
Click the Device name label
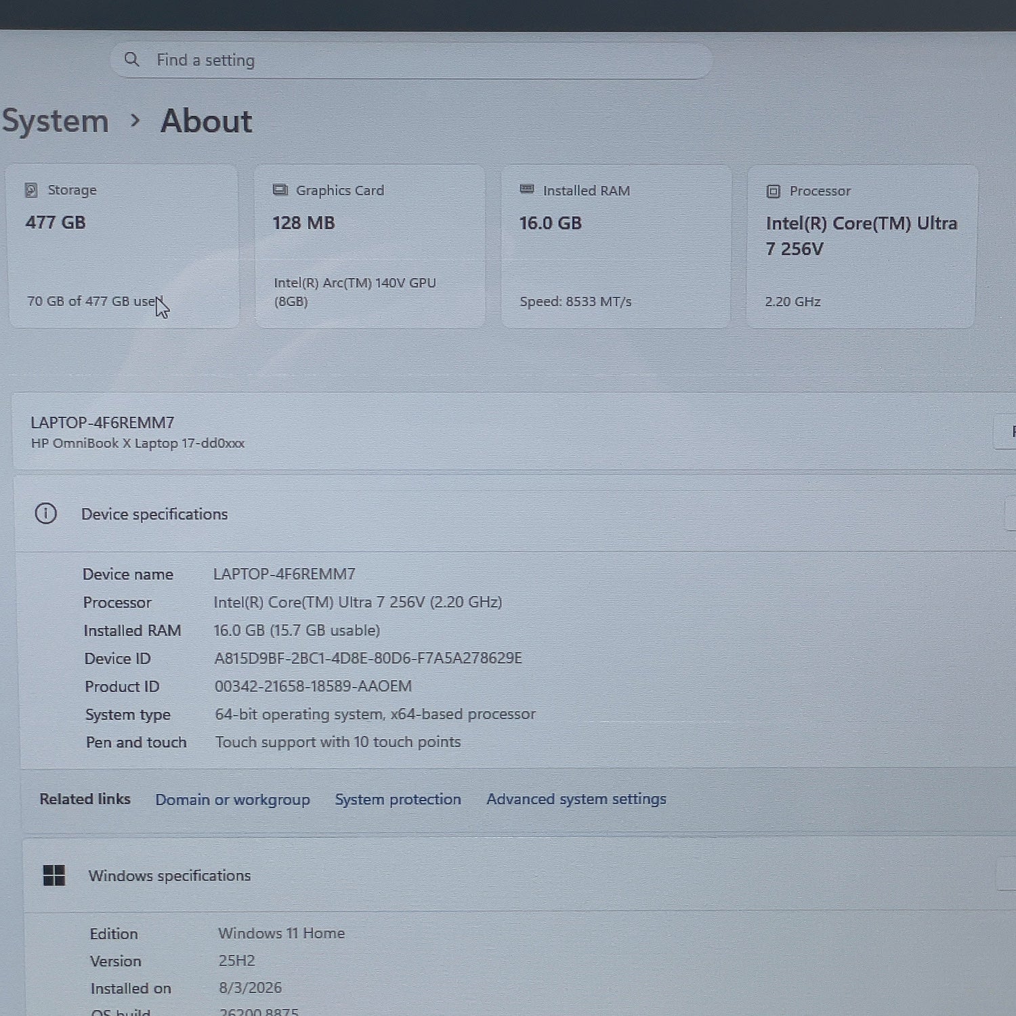point(128,574)
